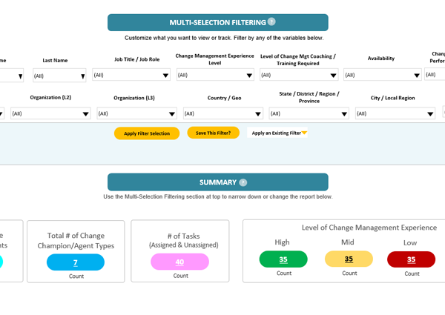Click blue Change Champion/Agent Types count 7
Image resolution: width=445 pixels, height=315 pixels.
pos(76,262)
